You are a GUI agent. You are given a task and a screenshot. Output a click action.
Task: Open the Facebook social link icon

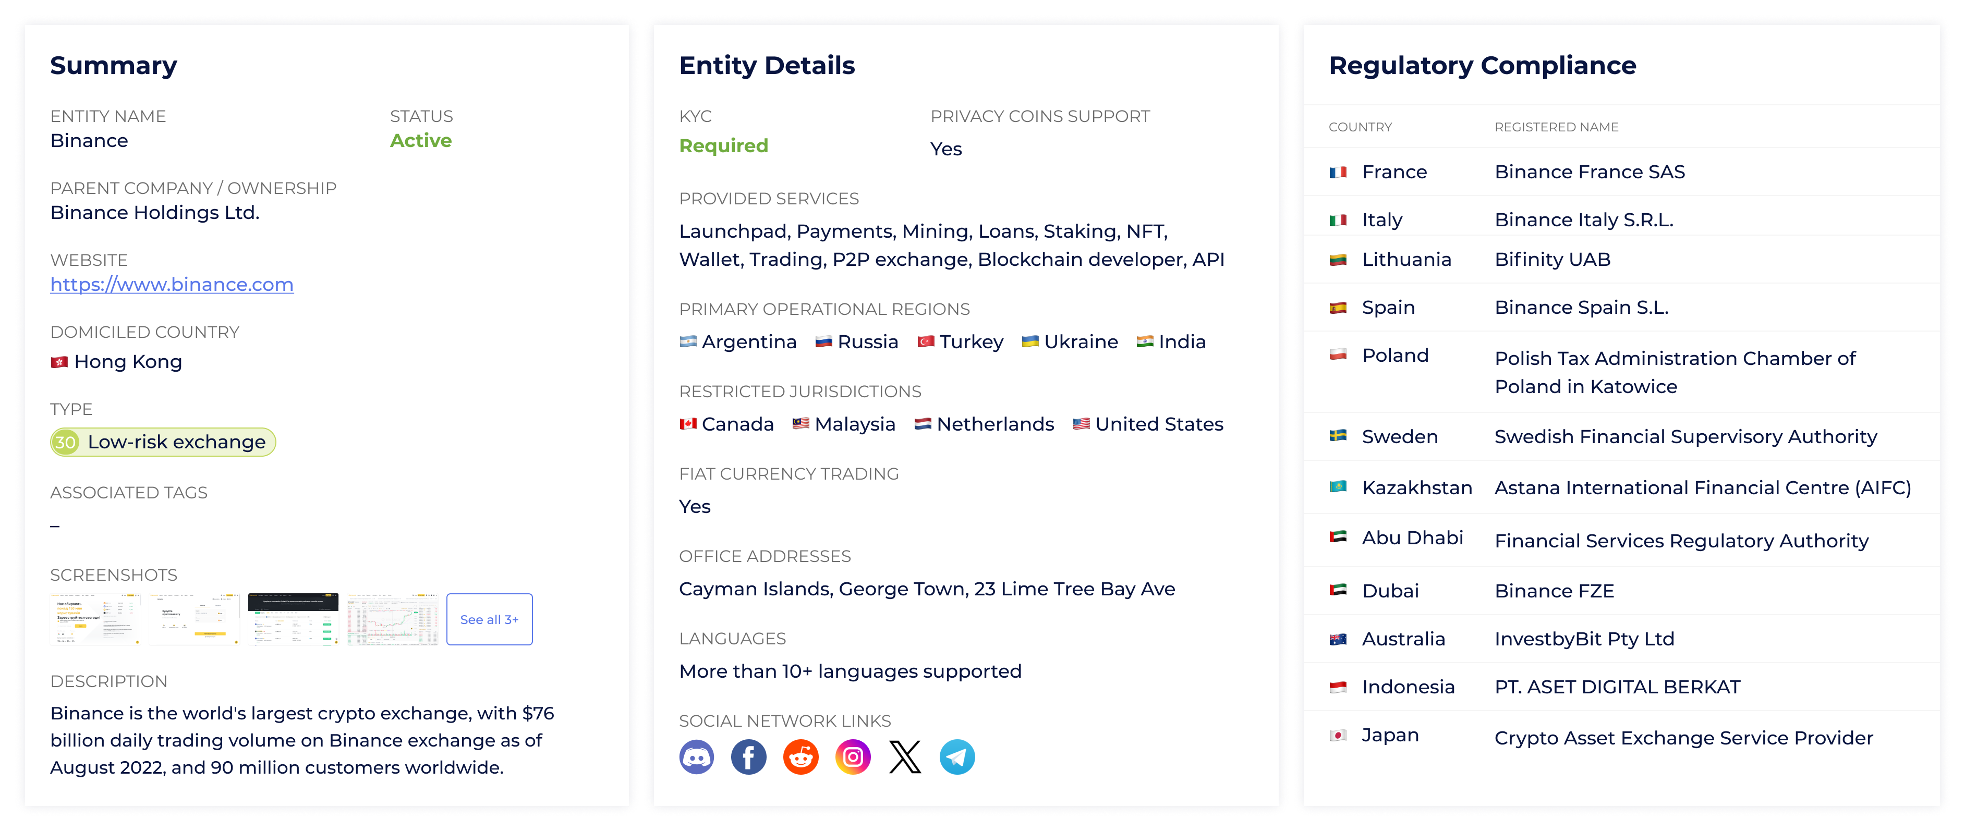(748, 757)
